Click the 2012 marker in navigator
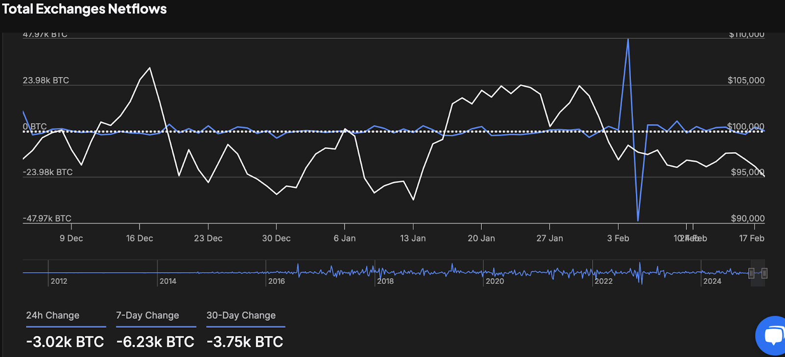Image resolution: width=785 pixels, height=357 pixels. (x=59, y=281)
